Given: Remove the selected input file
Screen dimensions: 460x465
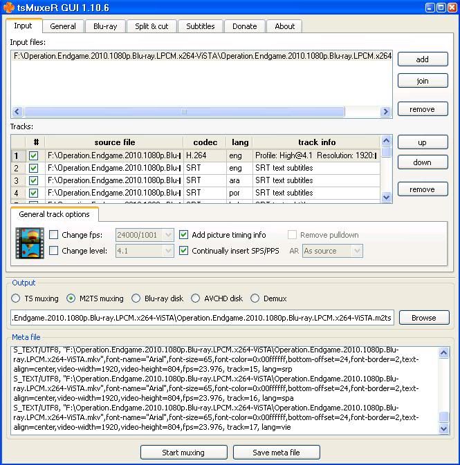Looking at the screenshot, I should tap(423, 109).
